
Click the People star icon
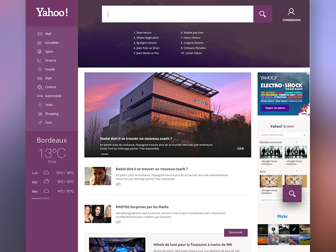39,69
